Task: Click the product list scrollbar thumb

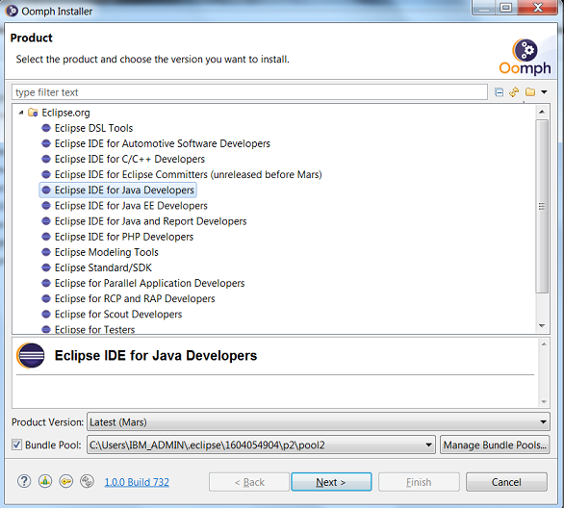Action: pyautogui.click(x=542, y=206)
